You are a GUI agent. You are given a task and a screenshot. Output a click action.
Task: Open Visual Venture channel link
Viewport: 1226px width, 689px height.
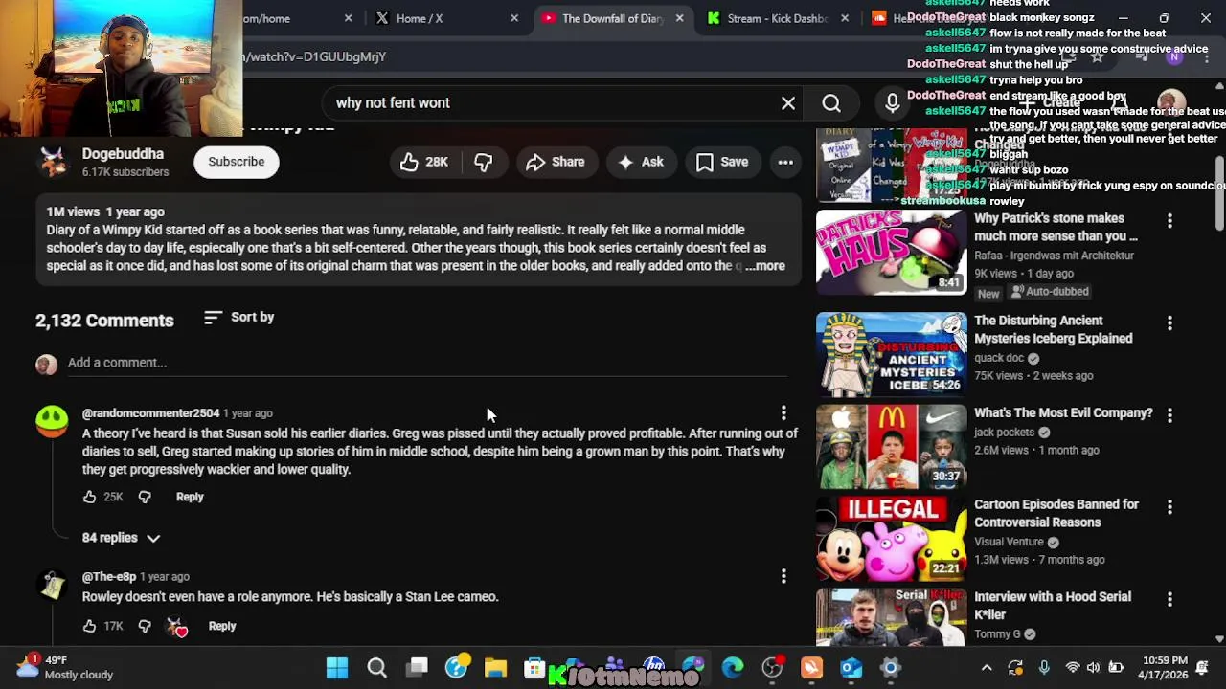1009,542
